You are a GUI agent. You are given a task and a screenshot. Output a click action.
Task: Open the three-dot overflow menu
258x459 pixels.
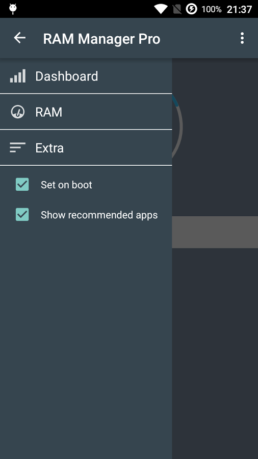pyautogui.click(x=242, y=38)
